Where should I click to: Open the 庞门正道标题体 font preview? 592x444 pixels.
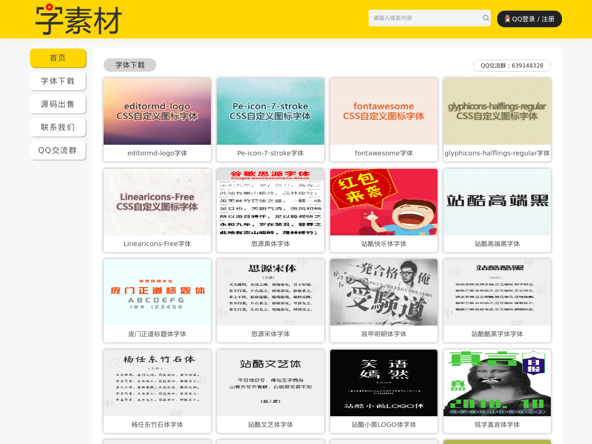click(157, 292)
